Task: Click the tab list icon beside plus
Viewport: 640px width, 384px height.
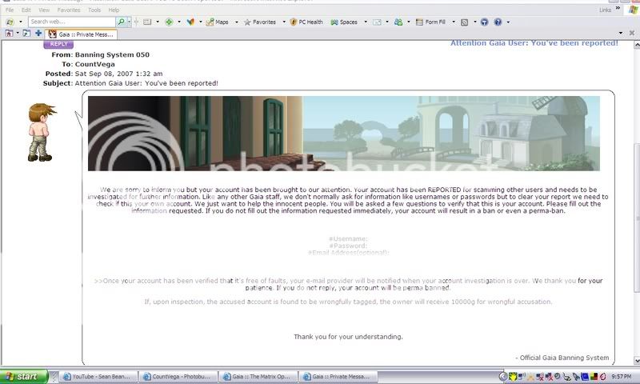Action: pyautogui.click(x=26, y=34)
